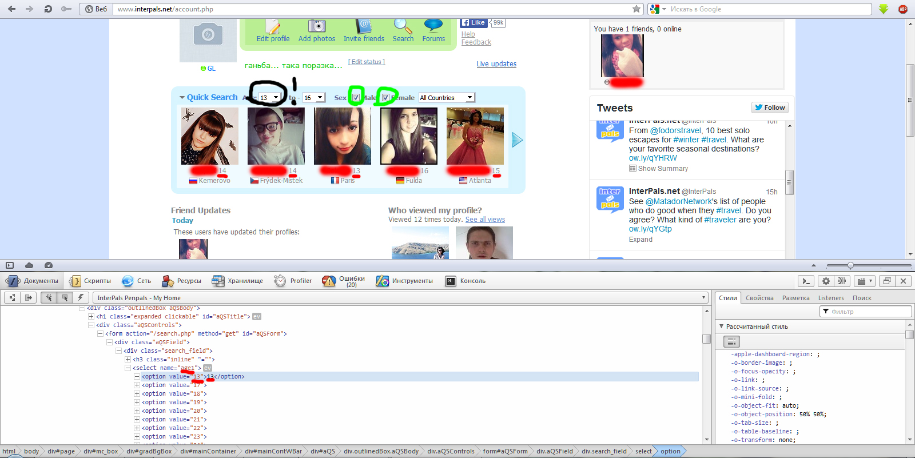Click See all views link
This screenshot has width=915, height=458.
(x=485, y=220)
